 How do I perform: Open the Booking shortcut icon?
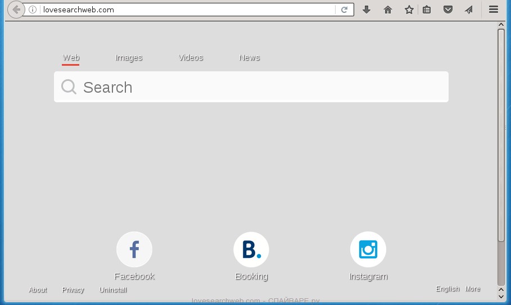(x=251, y=249)
